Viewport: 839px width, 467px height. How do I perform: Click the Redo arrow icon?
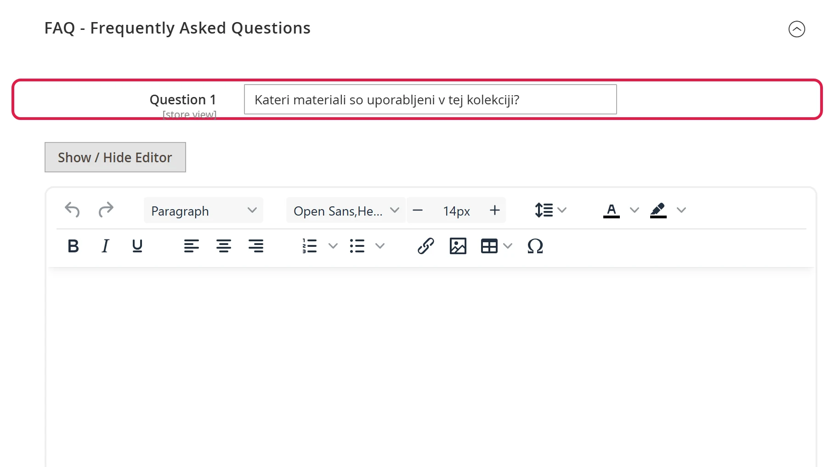[106, 210]
